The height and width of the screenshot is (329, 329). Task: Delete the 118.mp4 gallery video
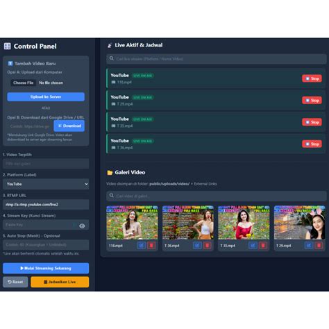coord(151,246)
